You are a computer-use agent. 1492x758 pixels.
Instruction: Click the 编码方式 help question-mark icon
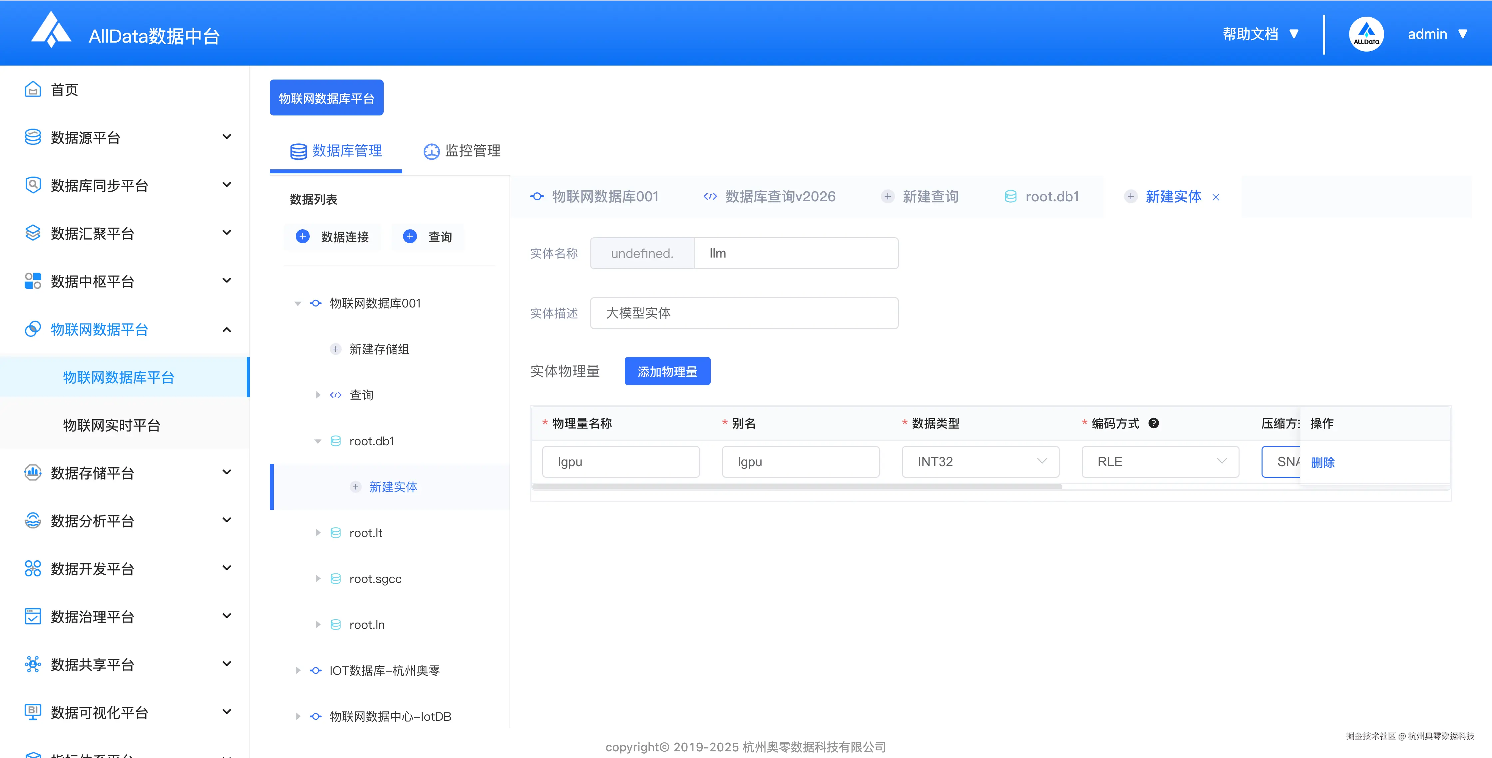pyautogui.click(x=1153, y=423)
